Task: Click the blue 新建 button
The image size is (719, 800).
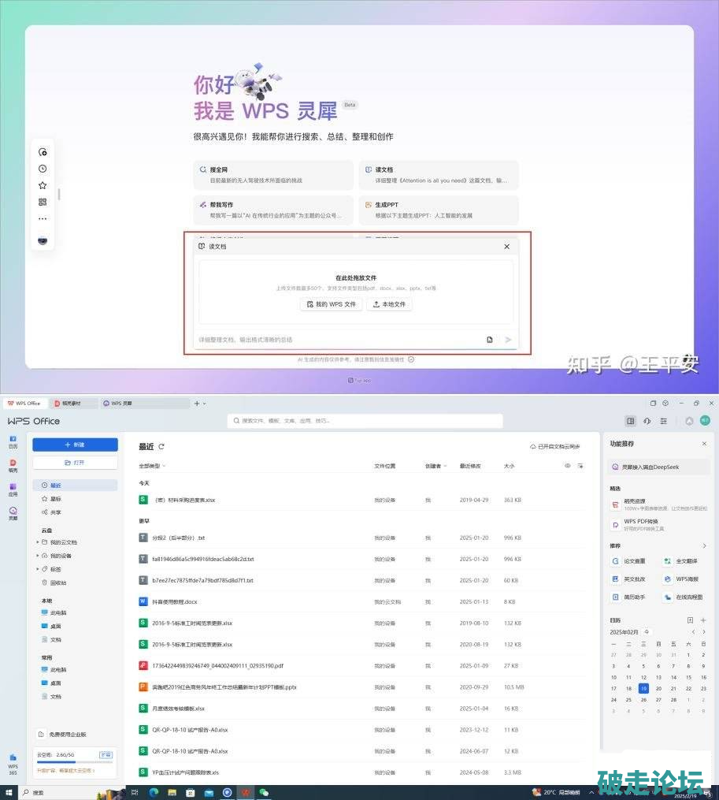Action: (x=75, y=445)
